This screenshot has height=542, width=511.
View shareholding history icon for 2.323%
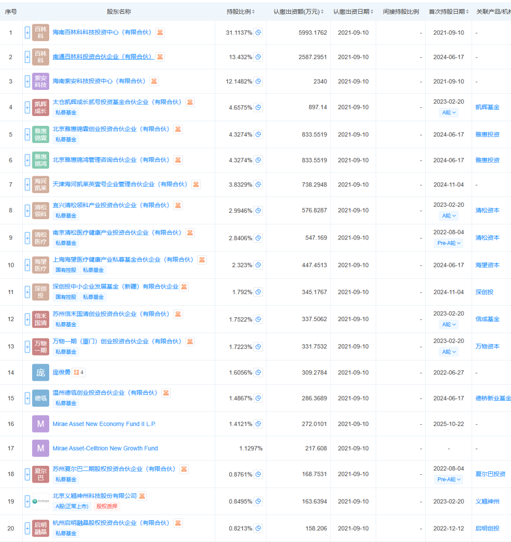258,265
